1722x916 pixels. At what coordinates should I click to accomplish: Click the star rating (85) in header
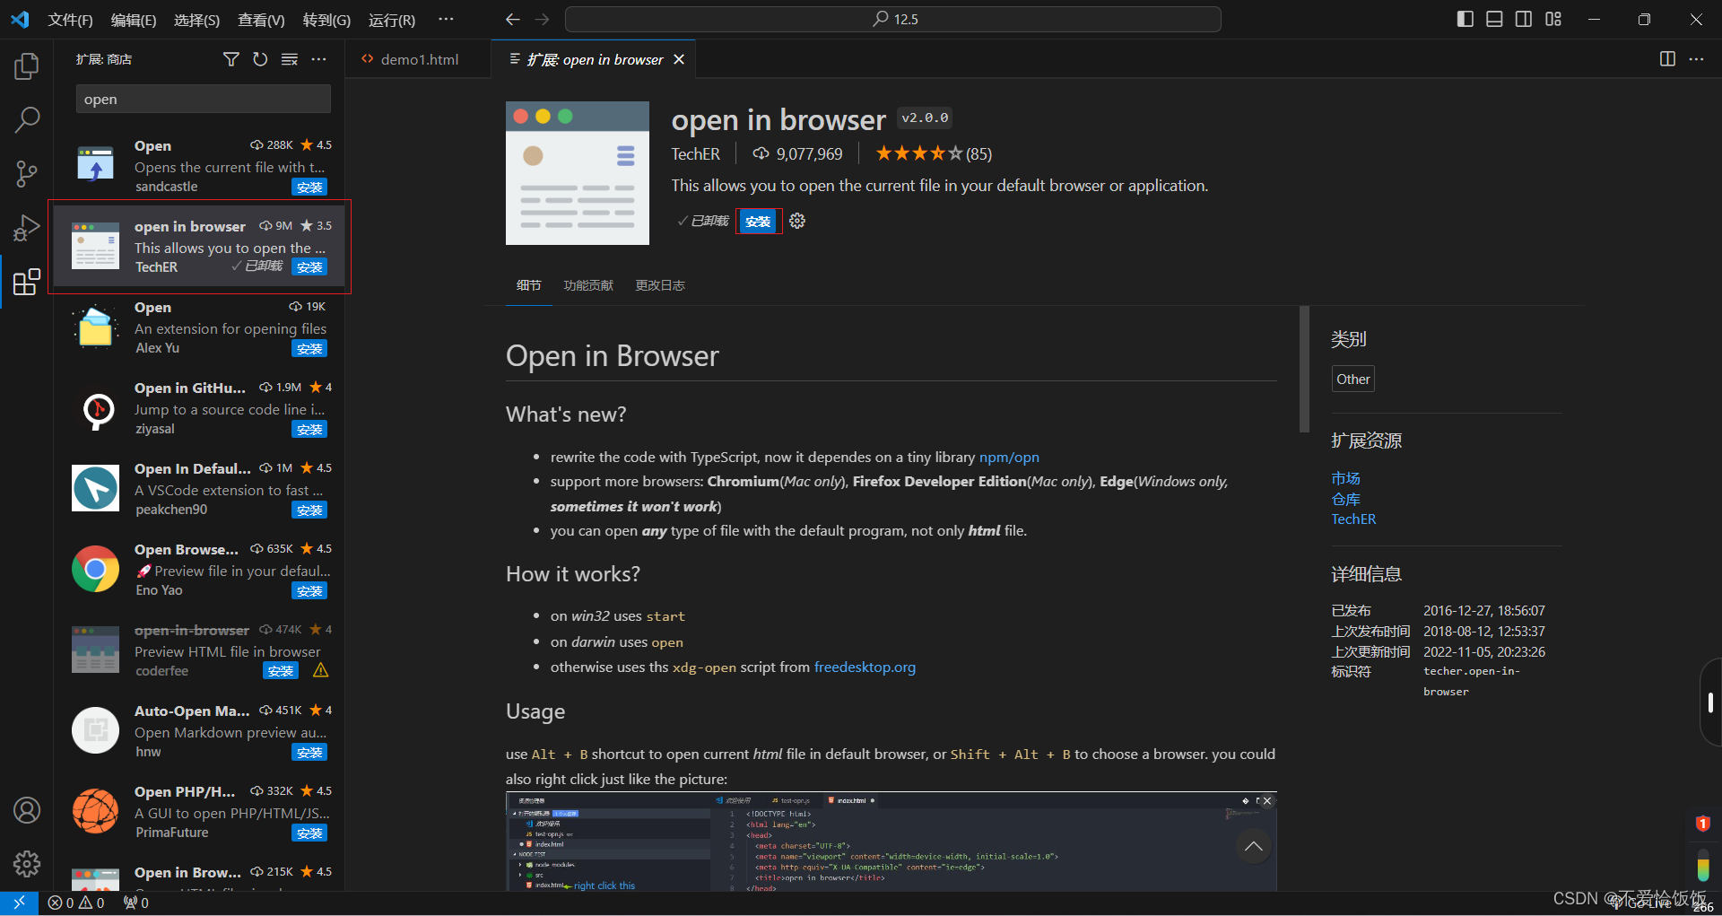(934, 153)
